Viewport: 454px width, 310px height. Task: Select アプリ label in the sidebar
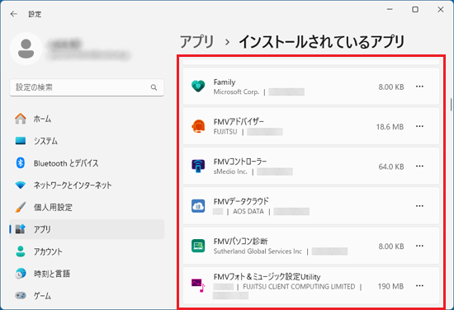[42, 229]
